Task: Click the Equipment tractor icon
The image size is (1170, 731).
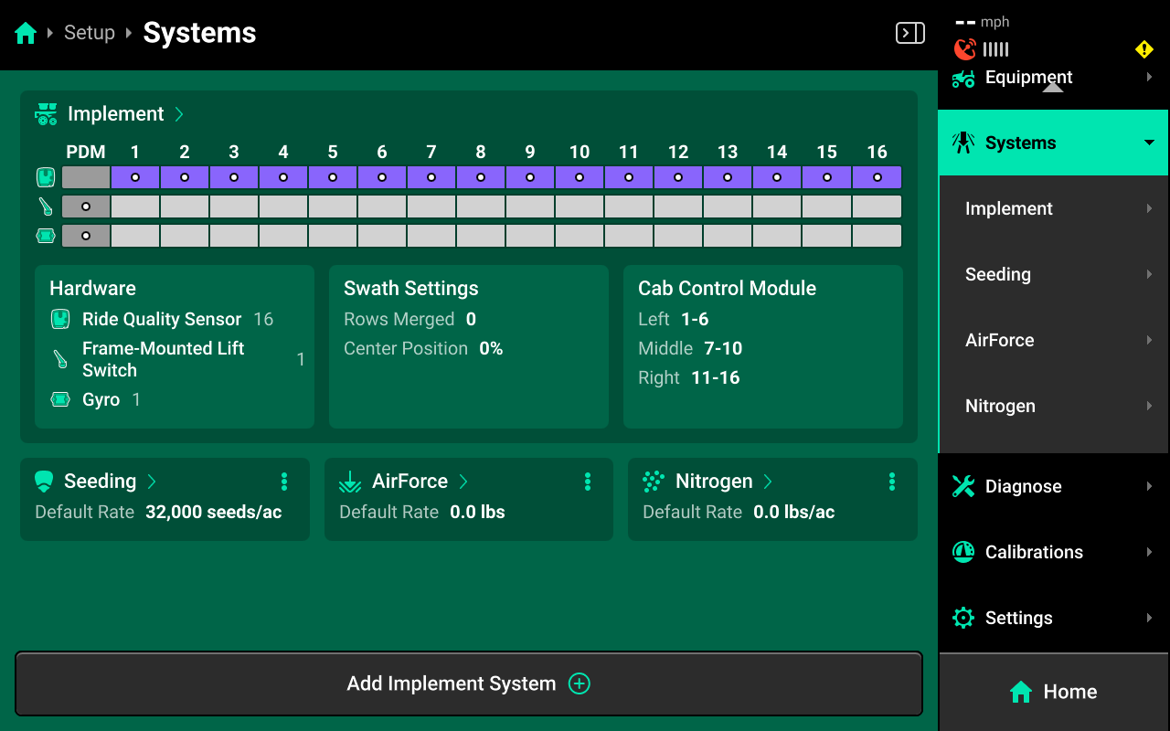Action: pyautogui.click(x=962, y=78)
